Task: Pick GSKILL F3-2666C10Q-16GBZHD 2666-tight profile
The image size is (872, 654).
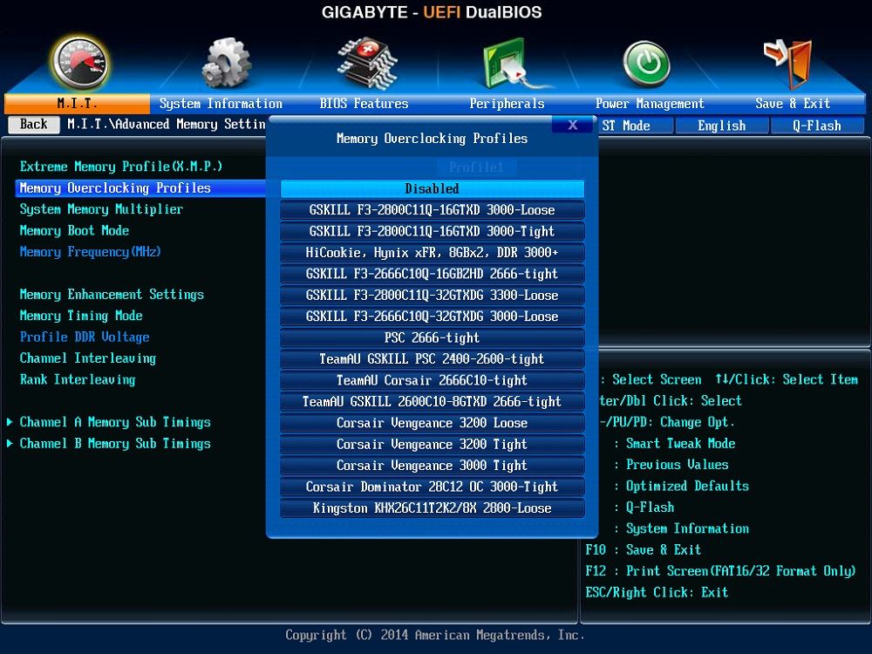Action: click(433, 274)
